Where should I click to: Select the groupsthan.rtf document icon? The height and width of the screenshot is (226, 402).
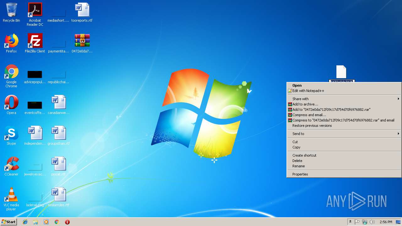[58, 136]
